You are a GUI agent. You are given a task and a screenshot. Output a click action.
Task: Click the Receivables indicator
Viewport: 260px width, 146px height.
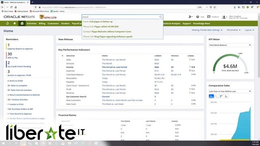(x=71, y=78)
